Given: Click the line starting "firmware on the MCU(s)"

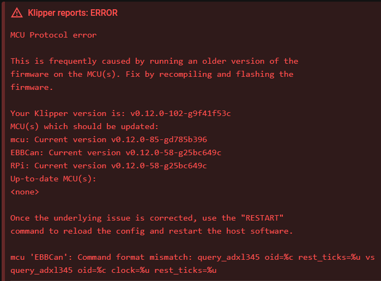Looking at the screenshot, I should (152, 74).
